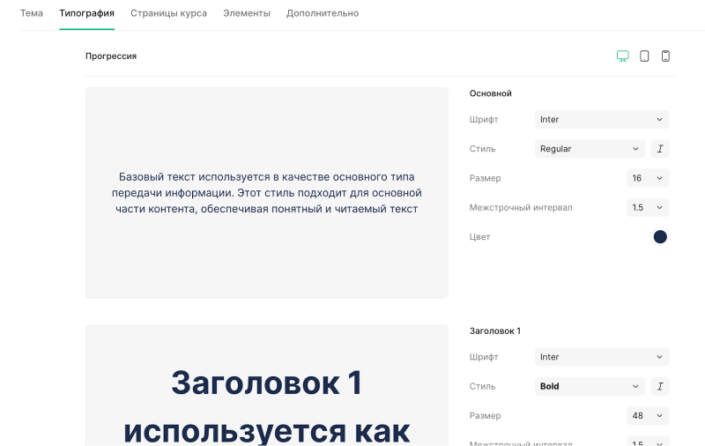Image resolution: width=705 pixels, height=446 pixels.
Task: Open Межстрочный интервал dropdown in Основной
Action: [x=648, y=208]
